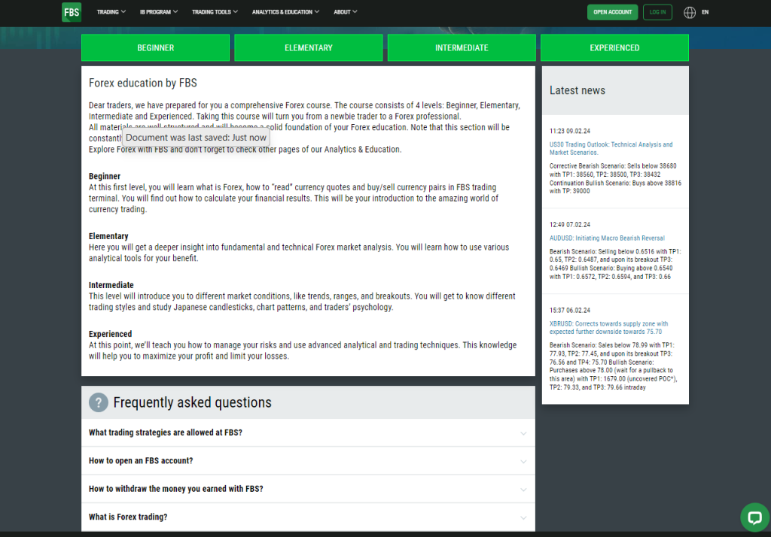Click the FBS logo icon
The image size is (771, 537).
tap(72, 12)
